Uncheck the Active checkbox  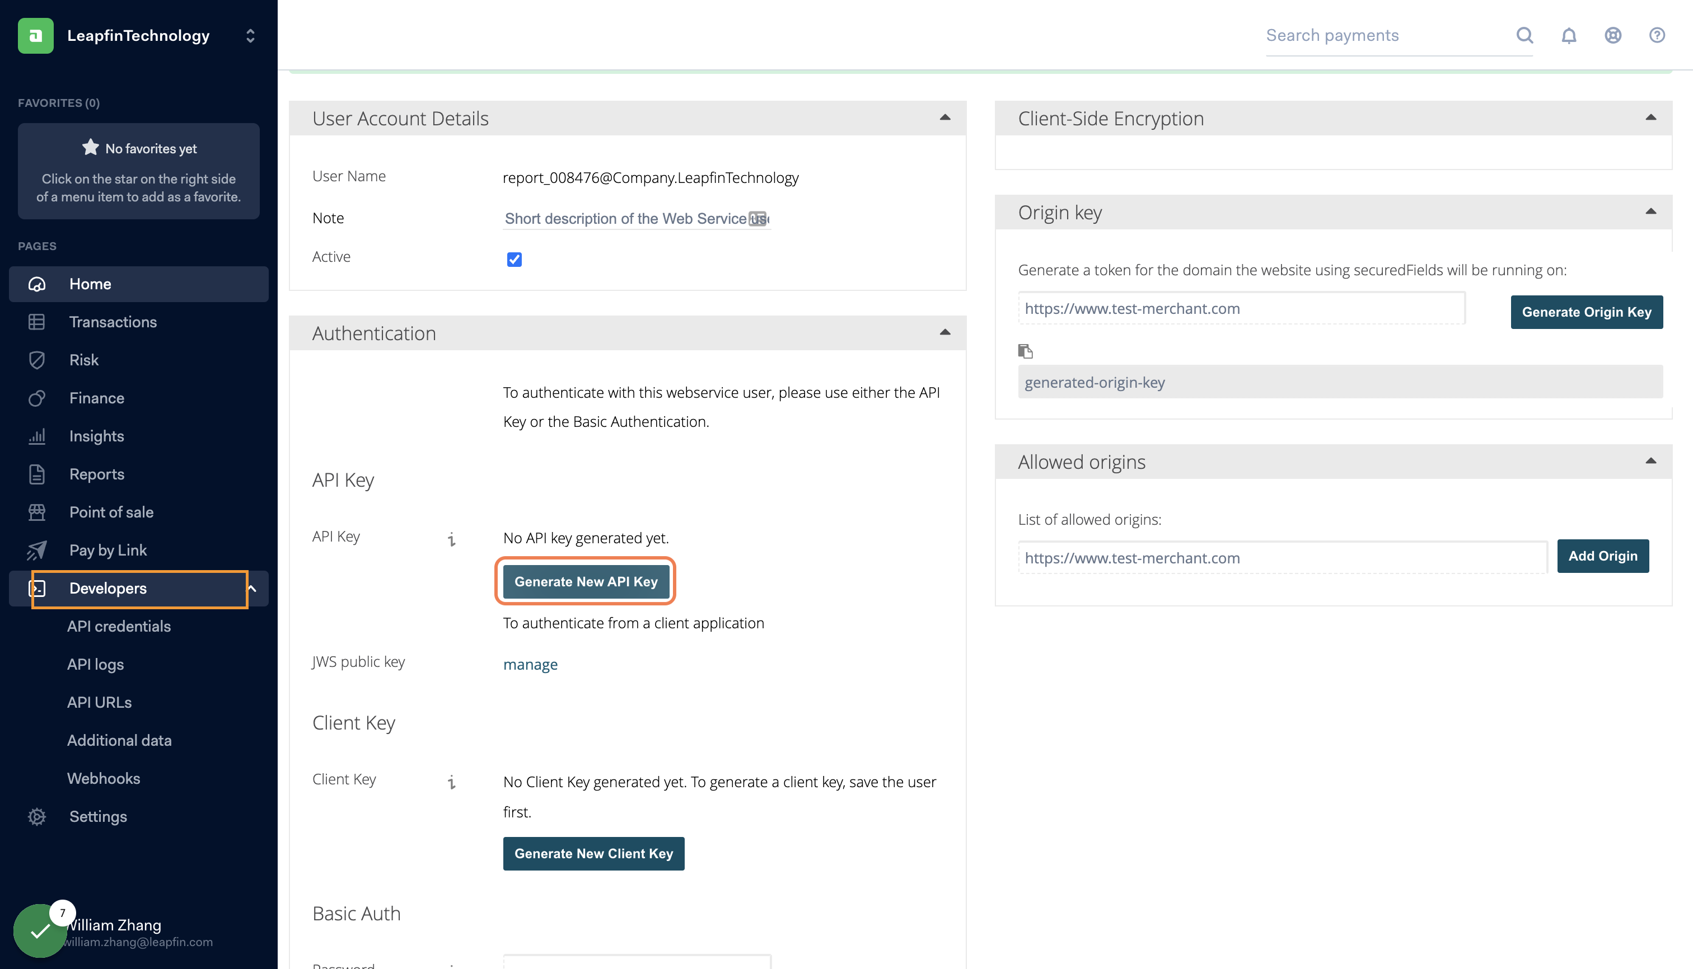[514, 259]
